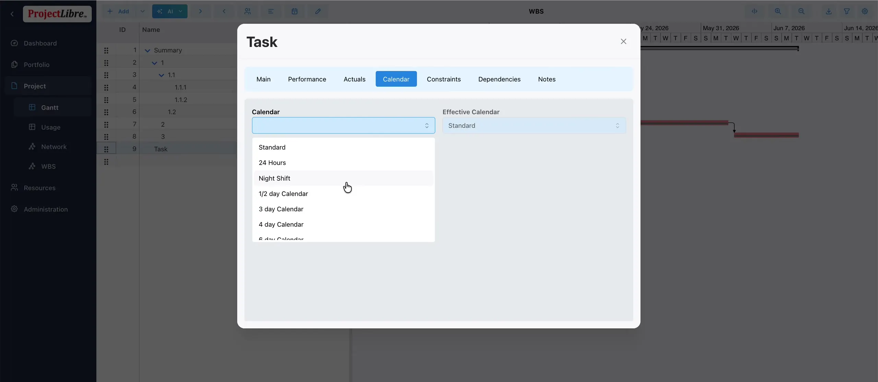Go to the Dependencies tab
This screenshot has height=382, width=878.
click(499, 79)
